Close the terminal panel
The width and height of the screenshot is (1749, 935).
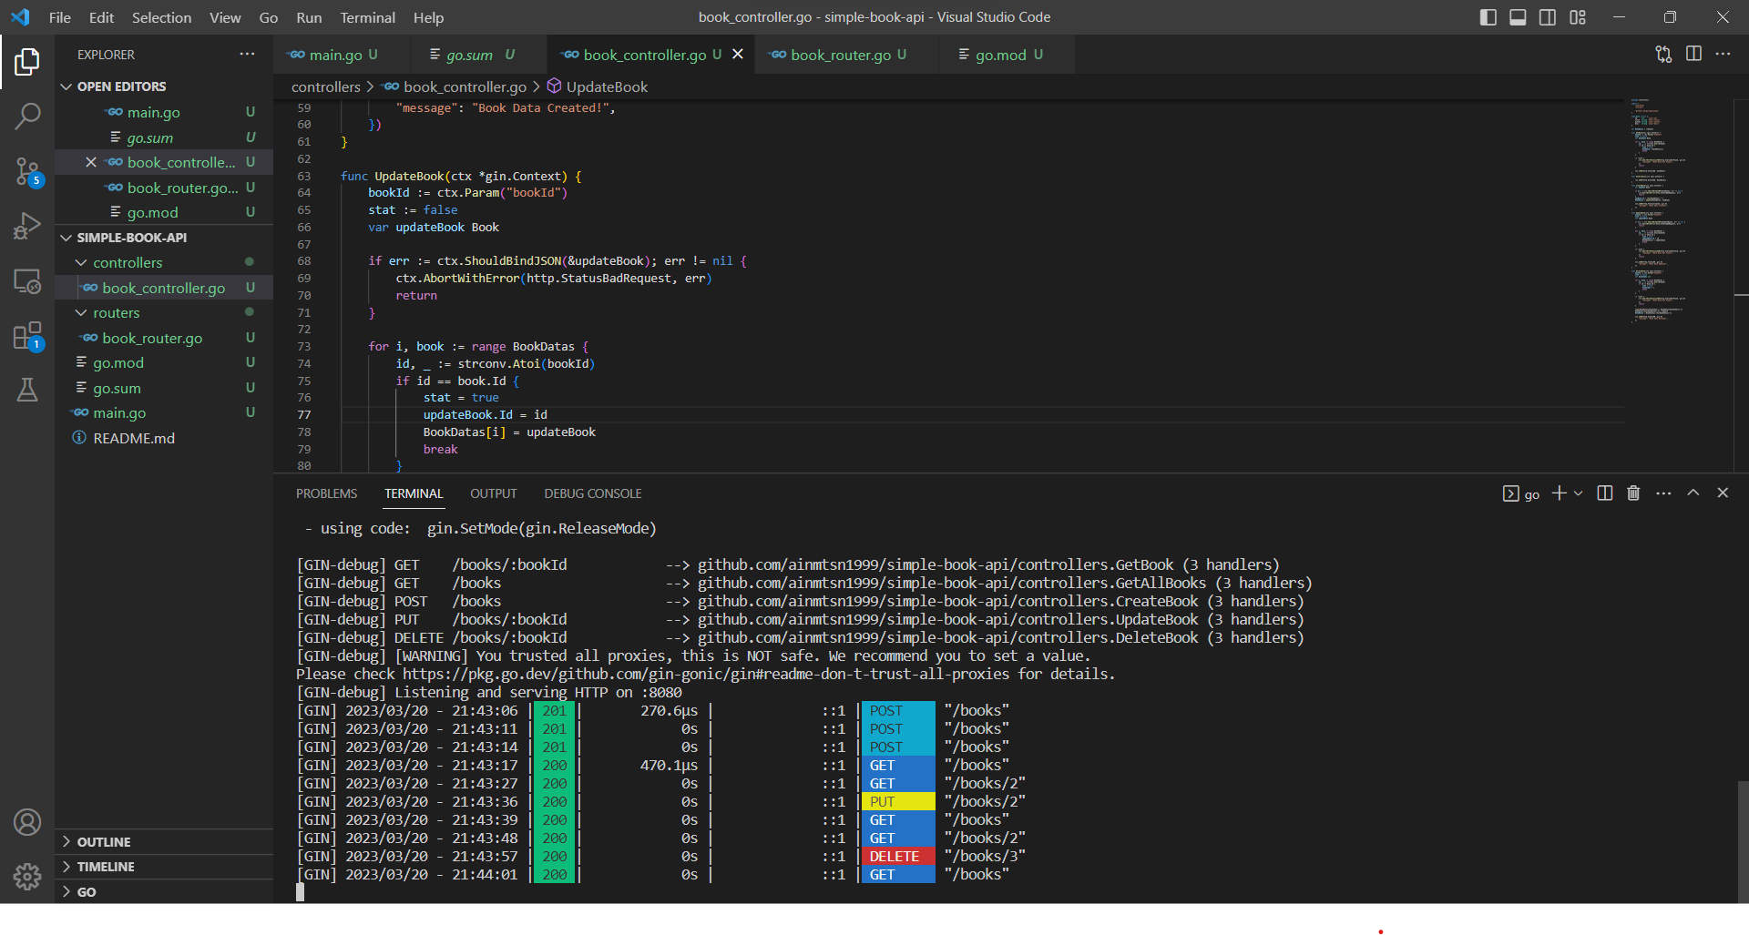tap(1723, 493)
